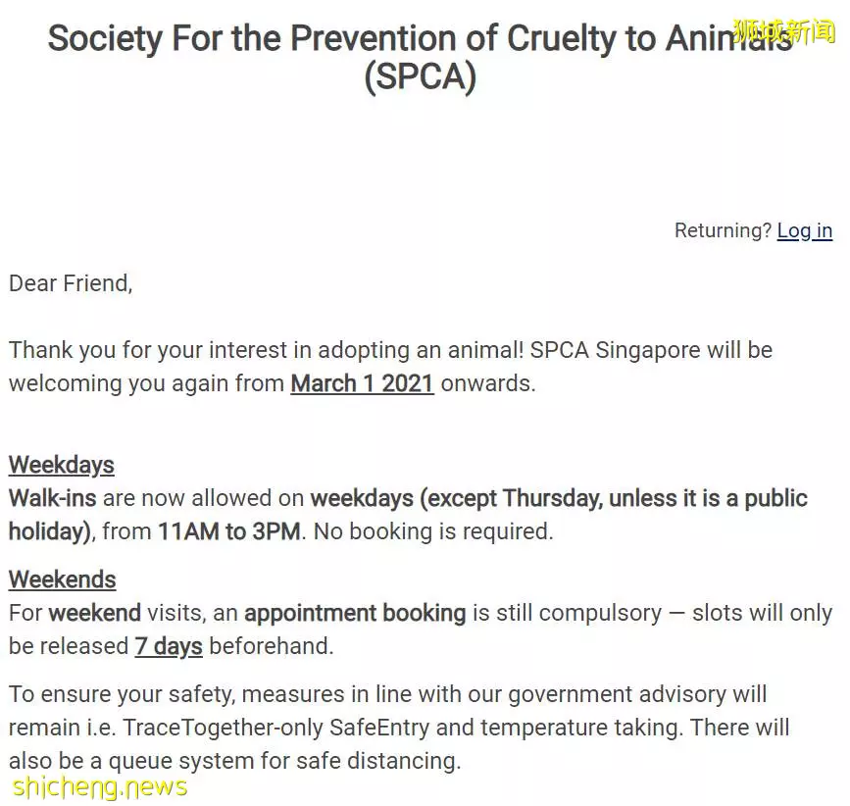Screen dimensions: 850x806
Task: Click the 7 days underlined text
Action: pos(169,646)
